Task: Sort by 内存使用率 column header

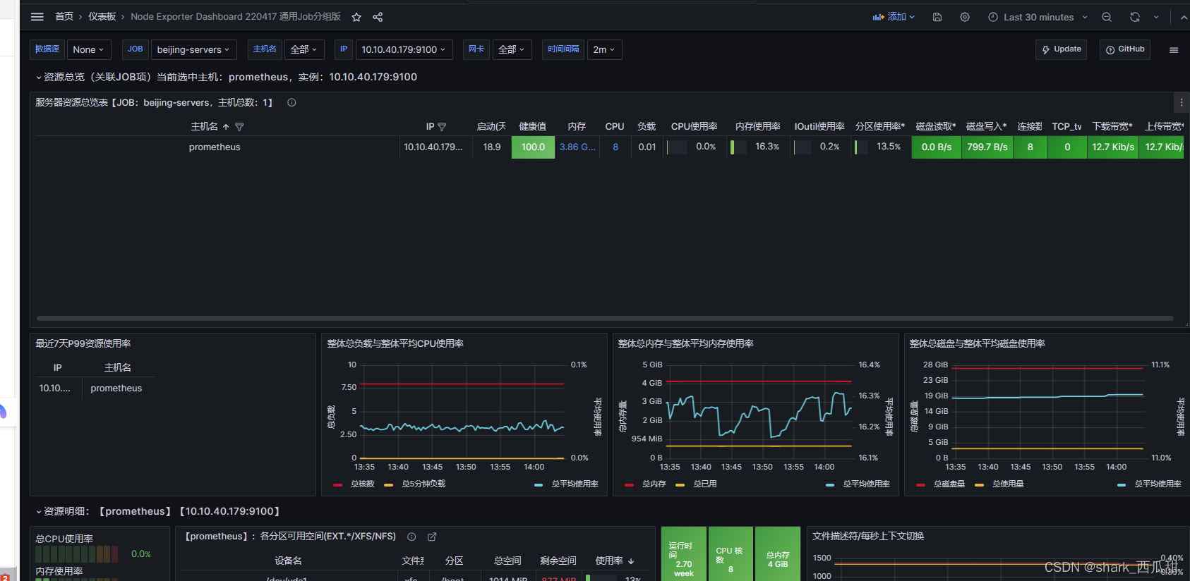Action: [757, 127]
